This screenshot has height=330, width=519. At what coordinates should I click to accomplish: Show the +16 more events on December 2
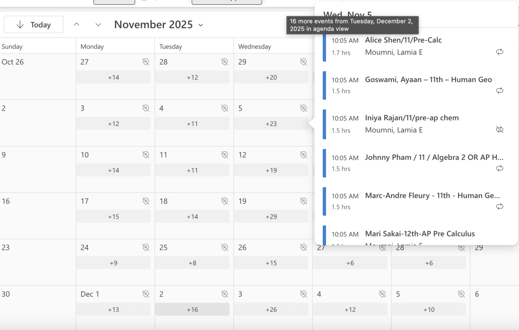pos(192,309)
